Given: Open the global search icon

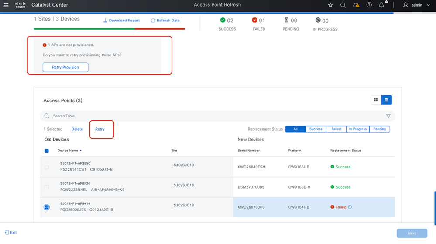Looking at the screenshot, I should coord(343,5).
